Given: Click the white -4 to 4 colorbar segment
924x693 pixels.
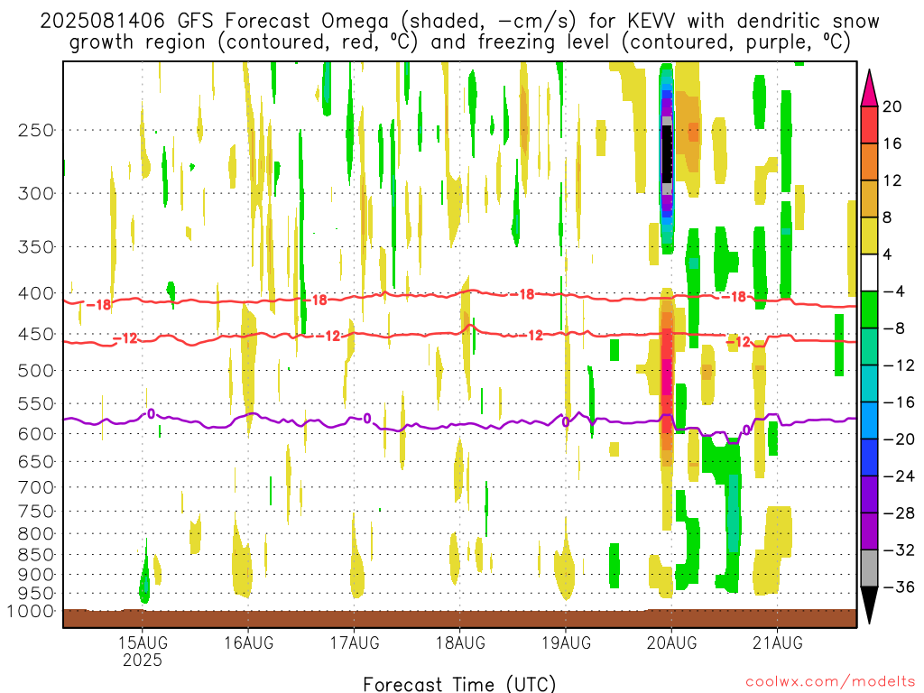Looking at the screenshot, I should pyautogui.click(x=869, y=273).
